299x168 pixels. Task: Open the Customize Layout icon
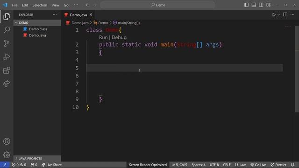pyautogui.click(x=268, y=5)
